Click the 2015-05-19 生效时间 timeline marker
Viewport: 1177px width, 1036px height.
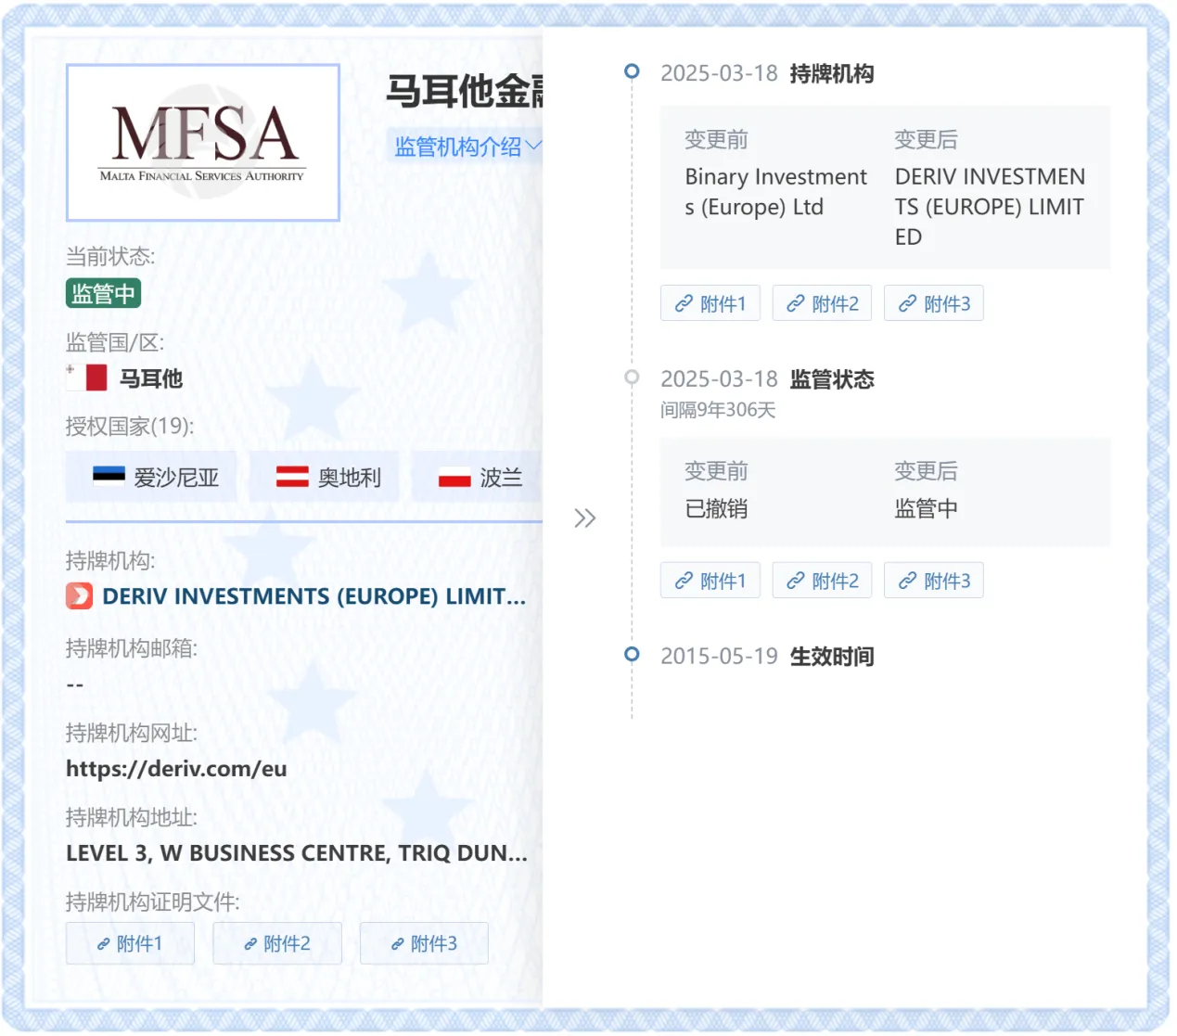(x=632, y=654)
